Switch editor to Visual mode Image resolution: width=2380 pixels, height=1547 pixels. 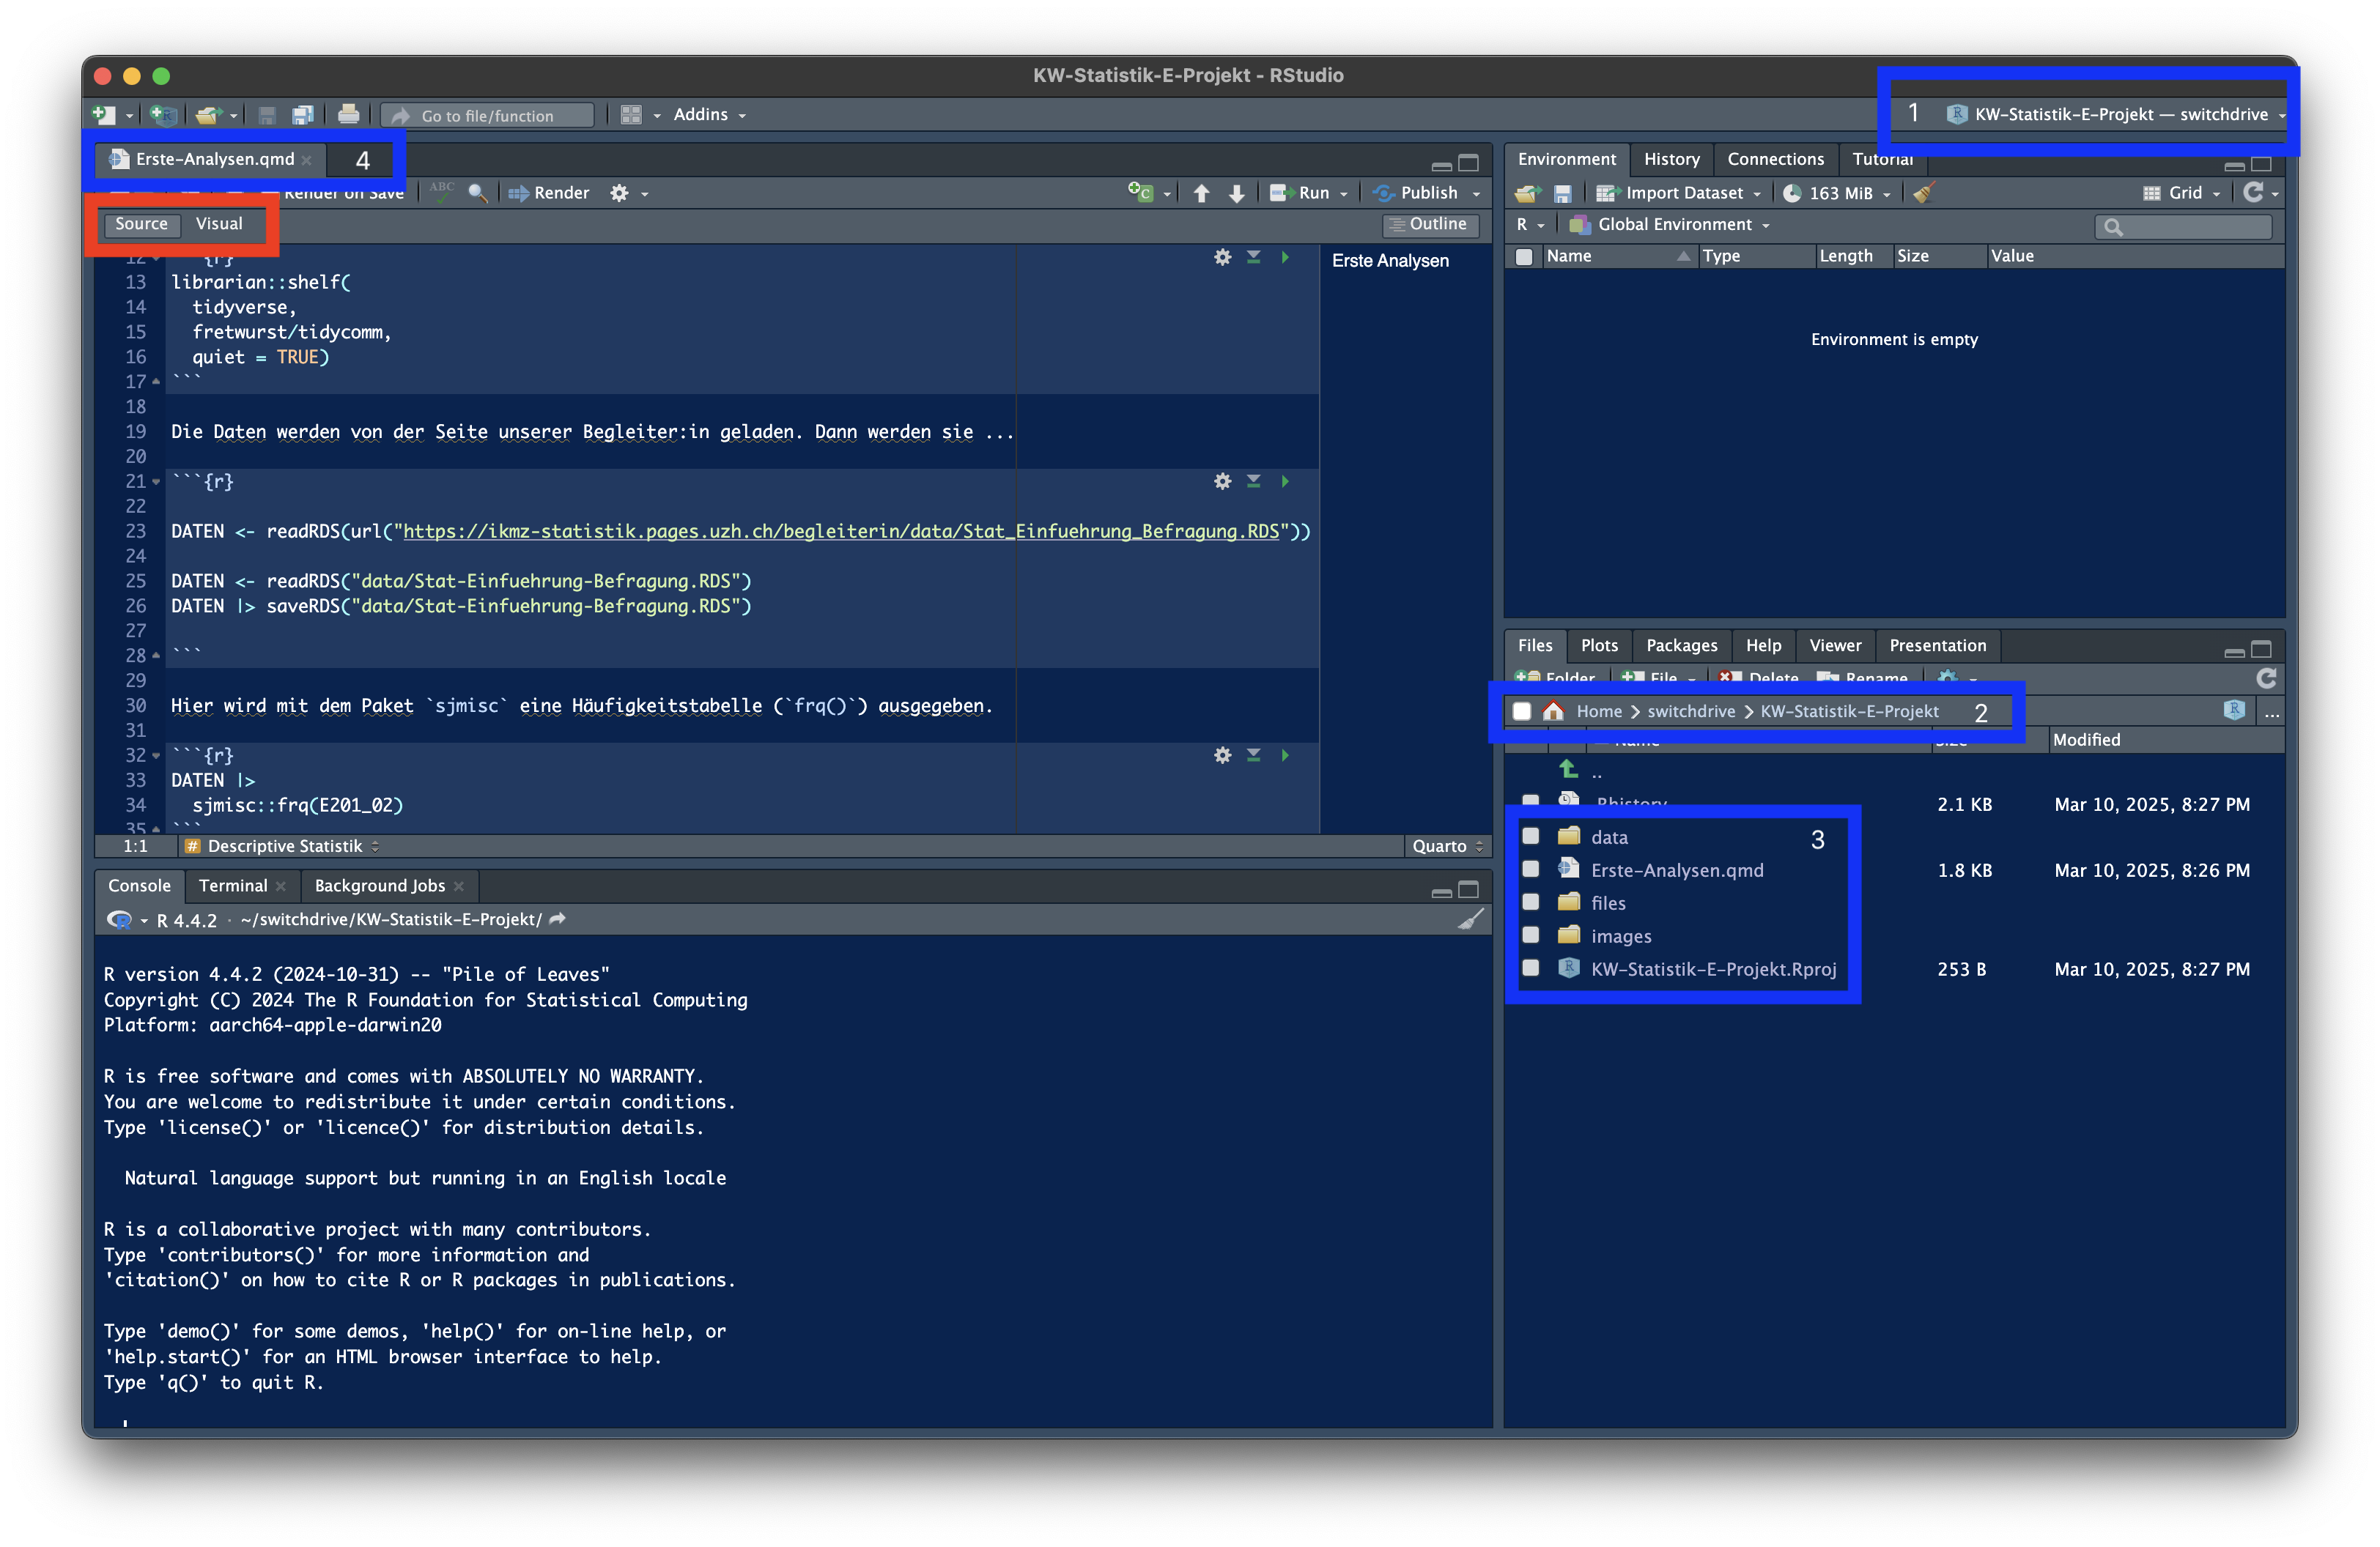click(x=219, y=224)
